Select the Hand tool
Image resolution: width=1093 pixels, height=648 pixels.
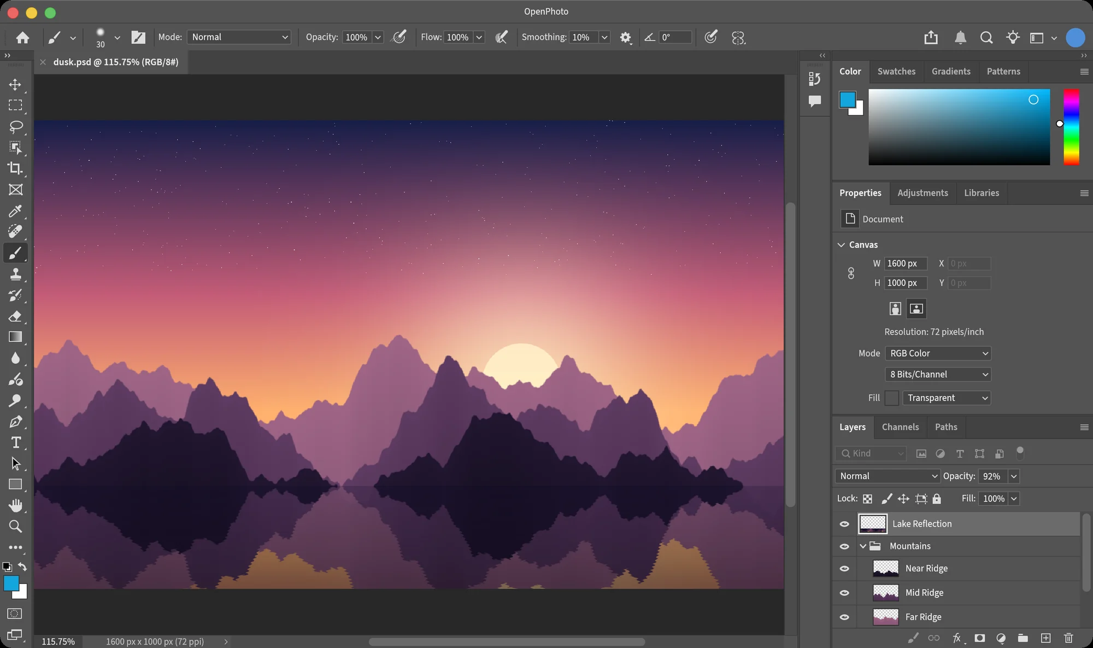tap(15, 505)
